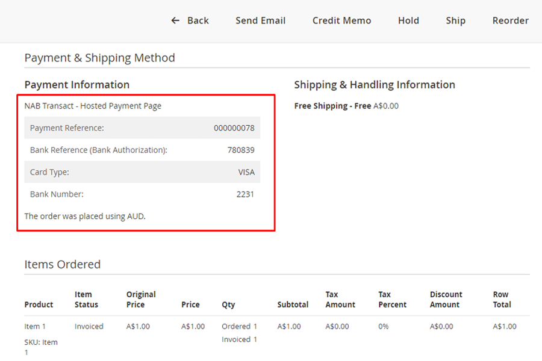
Task: Click the Qty column header
Action: [228, 304]
